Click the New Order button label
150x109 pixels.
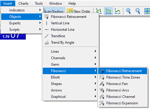(82, 11)
